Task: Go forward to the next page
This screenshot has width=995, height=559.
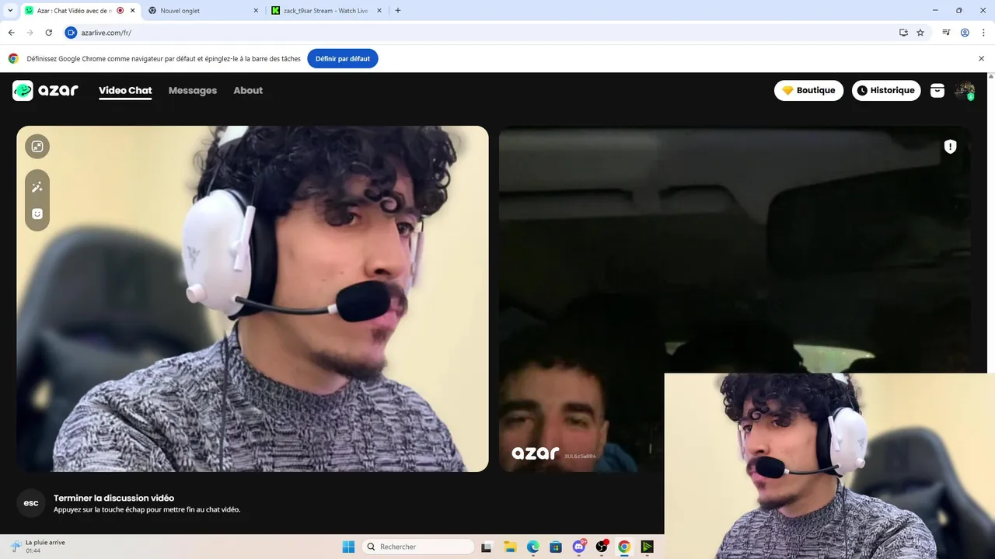Action: [x=30, y=33]
